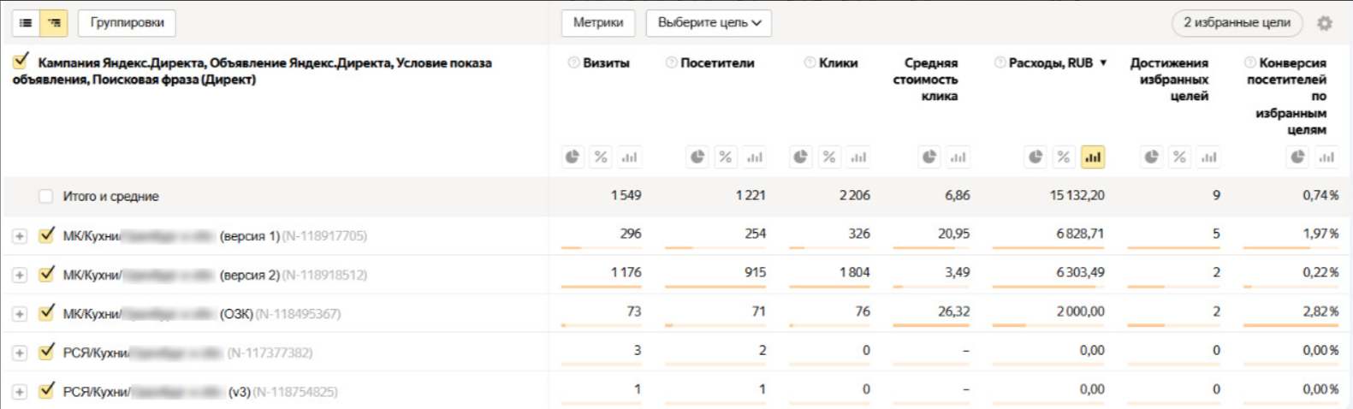Viewport: 1353px width, 409px height.
Task: Select the 2,82 % conversion cell
Action: click(x=1320, y=311)
